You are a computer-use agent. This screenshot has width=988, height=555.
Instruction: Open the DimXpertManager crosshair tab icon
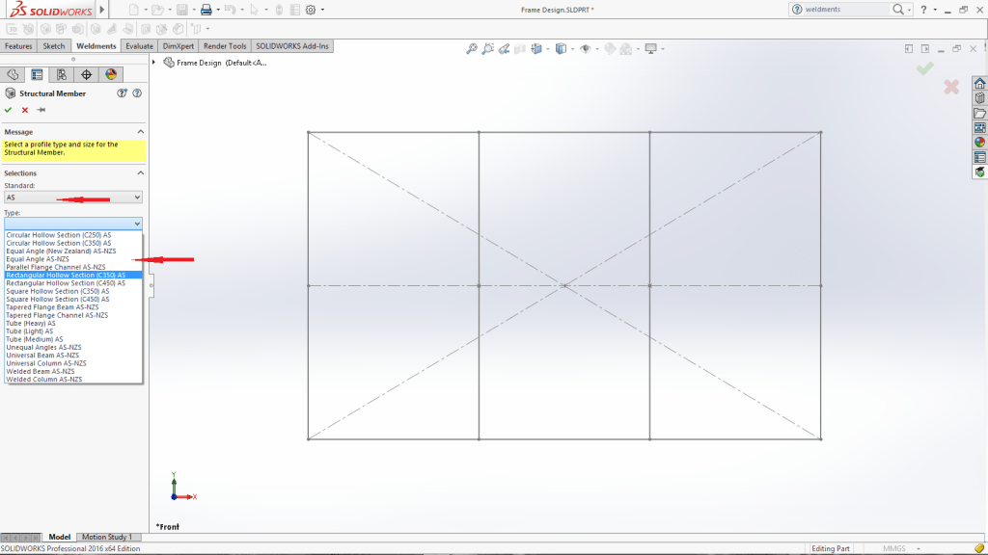pos(86,74)
